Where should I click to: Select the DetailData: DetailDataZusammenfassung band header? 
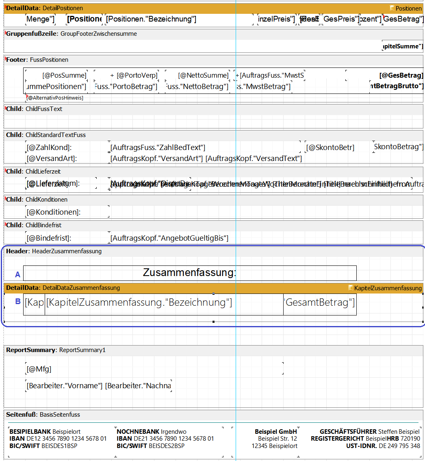click(x=213, y=288)
